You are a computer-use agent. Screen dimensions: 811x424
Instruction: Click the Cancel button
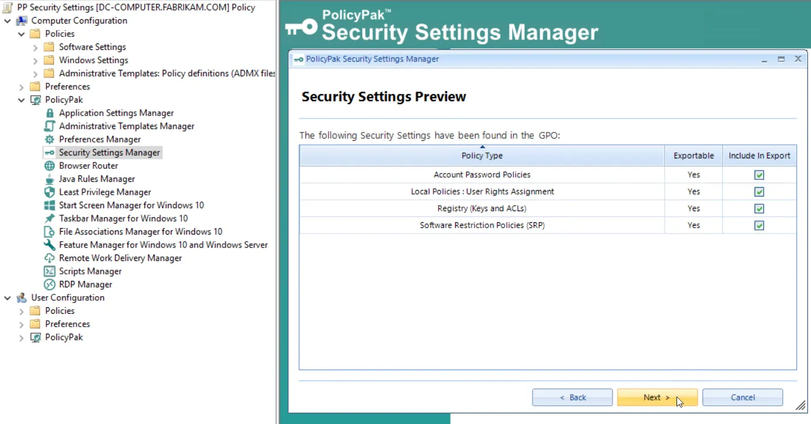(x=742, y=398)
